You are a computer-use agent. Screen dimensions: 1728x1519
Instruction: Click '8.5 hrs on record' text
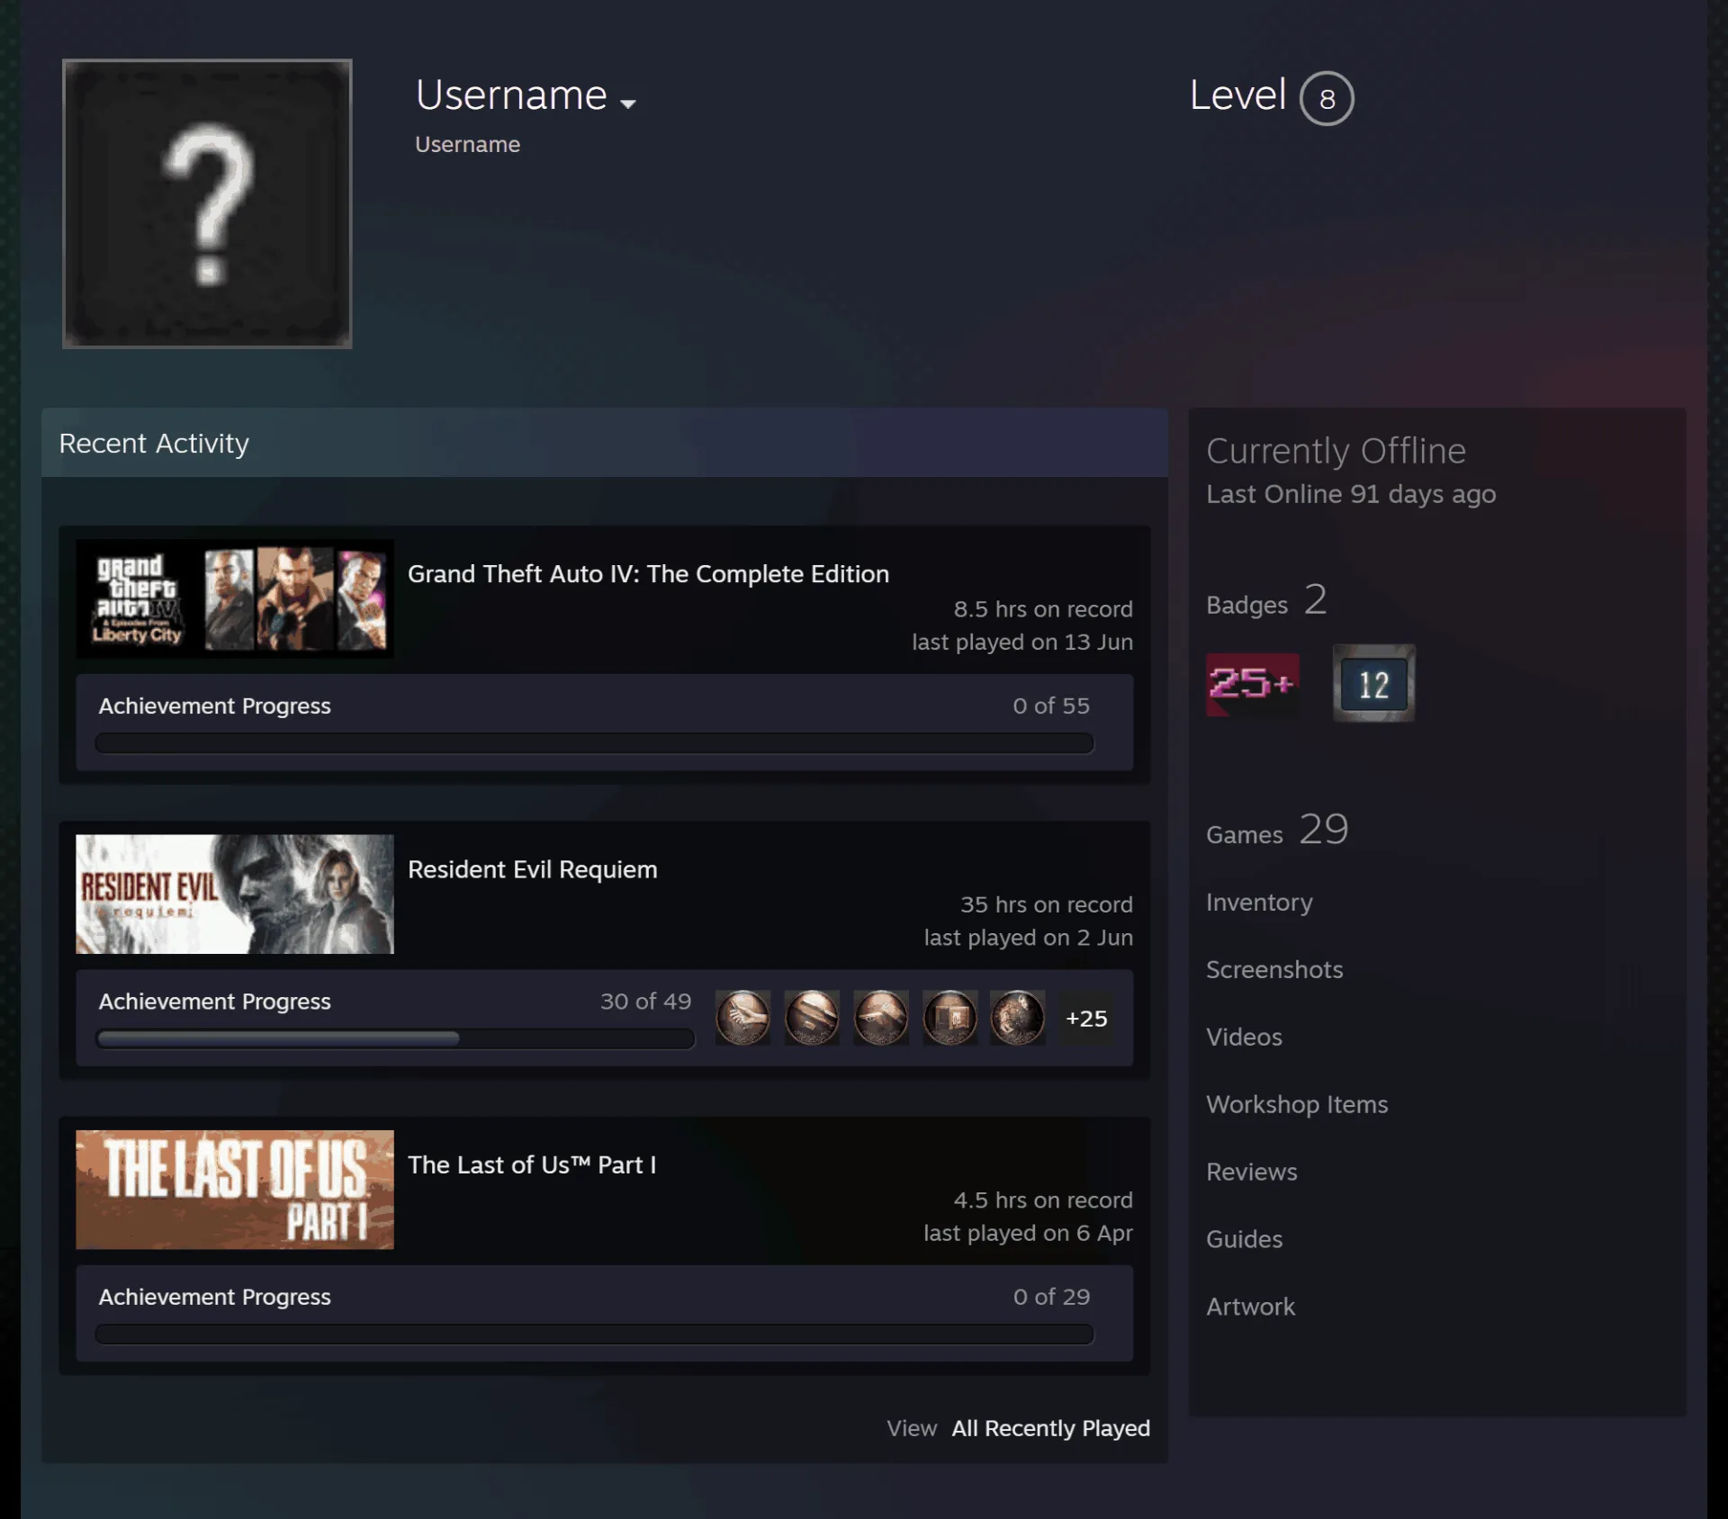coord(1043,609)
